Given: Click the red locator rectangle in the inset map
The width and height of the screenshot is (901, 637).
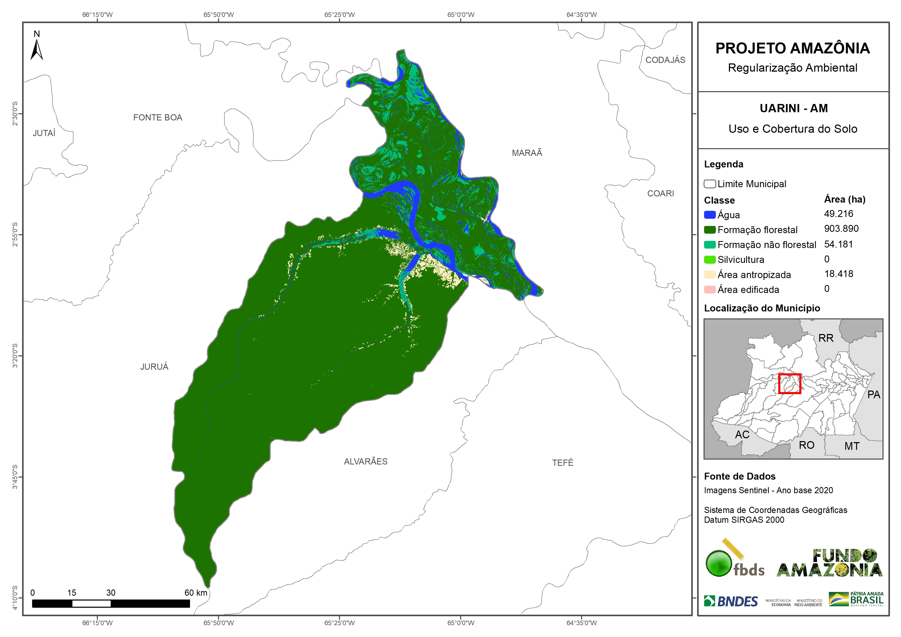Looking at the screenshot, I should [789, 384].
